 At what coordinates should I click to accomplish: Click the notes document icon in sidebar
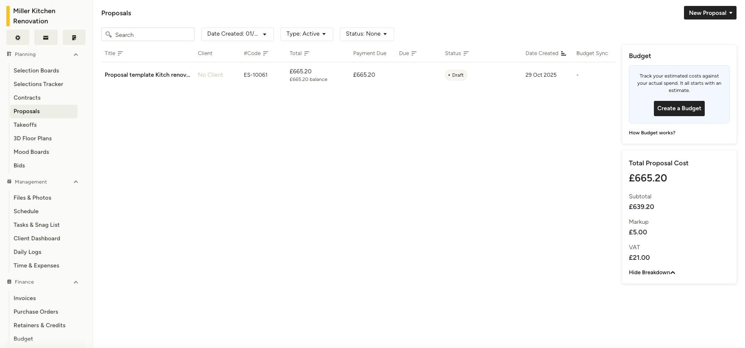(x=74, y=38)
